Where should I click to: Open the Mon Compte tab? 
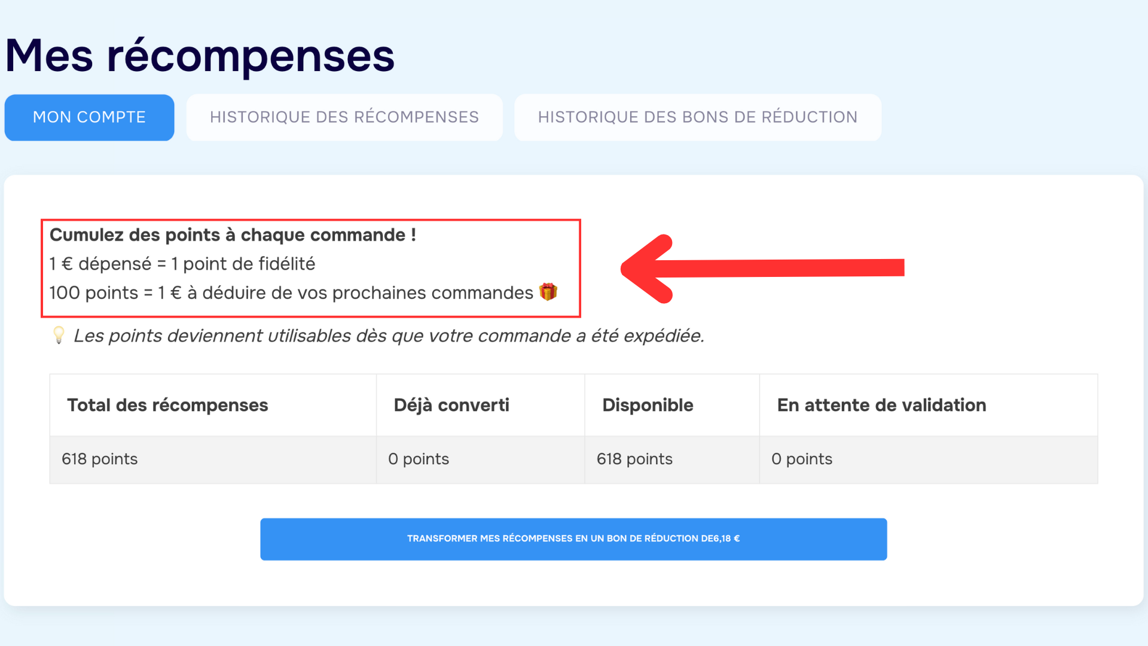pos(89,117)
